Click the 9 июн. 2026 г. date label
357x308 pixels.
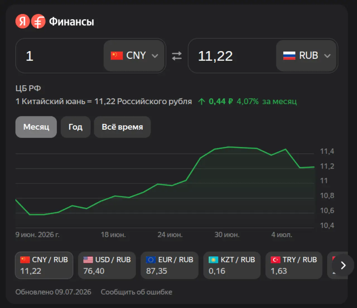click(37, 235)
